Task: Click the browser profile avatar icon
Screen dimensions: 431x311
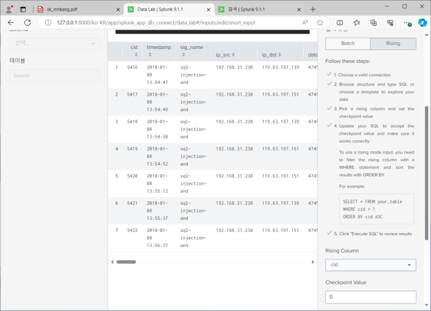Action: pos(9,9)
